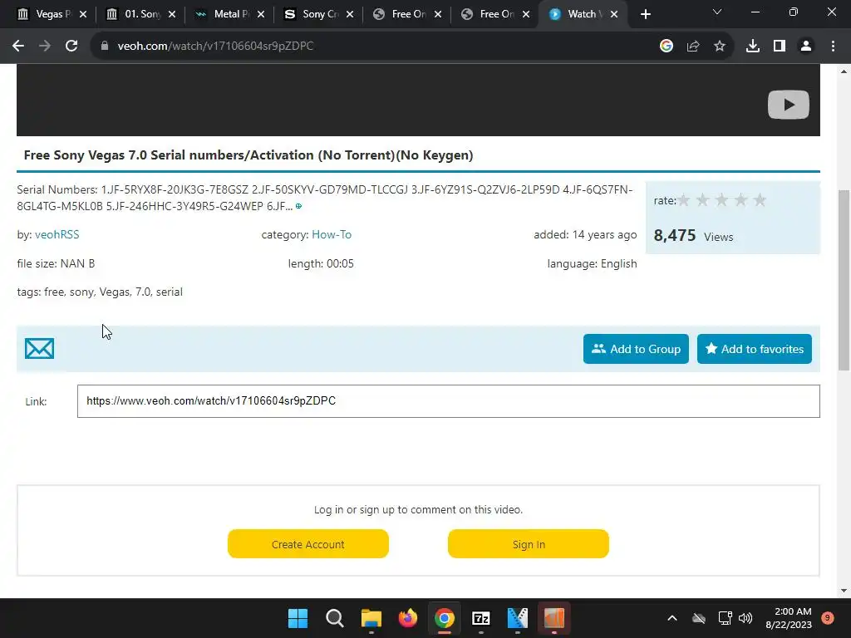Open Chrome downloads

752,47
